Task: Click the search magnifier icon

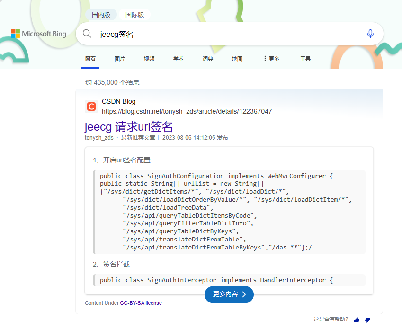Action: coord(87,34)
